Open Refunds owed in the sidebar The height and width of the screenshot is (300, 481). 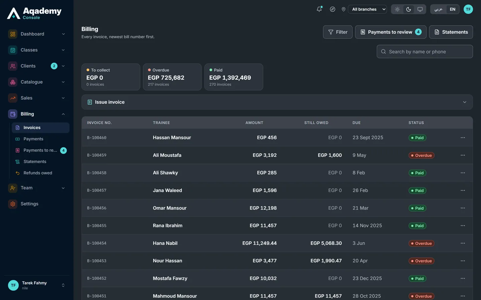[x=40, y=173]
